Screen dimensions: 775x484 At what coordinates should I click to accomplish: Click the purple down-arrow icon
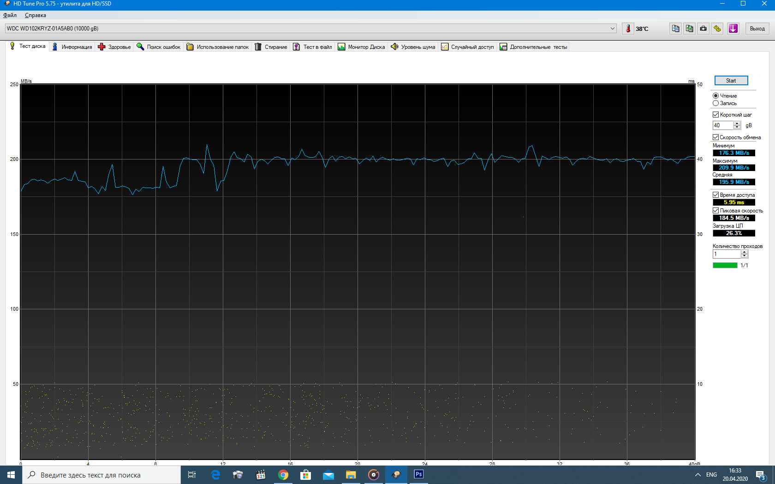coord(733,29)
